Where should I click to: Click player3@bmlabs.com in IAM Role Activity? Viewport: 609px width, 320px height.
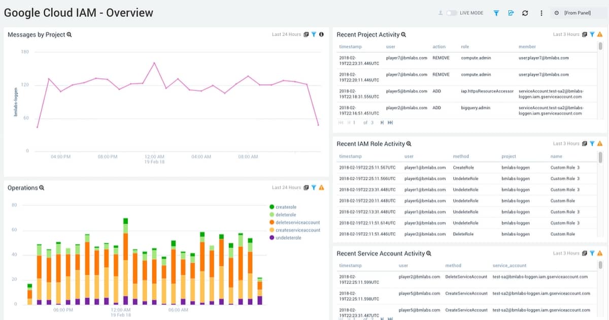pyautogui.click(x=425, y=223)
